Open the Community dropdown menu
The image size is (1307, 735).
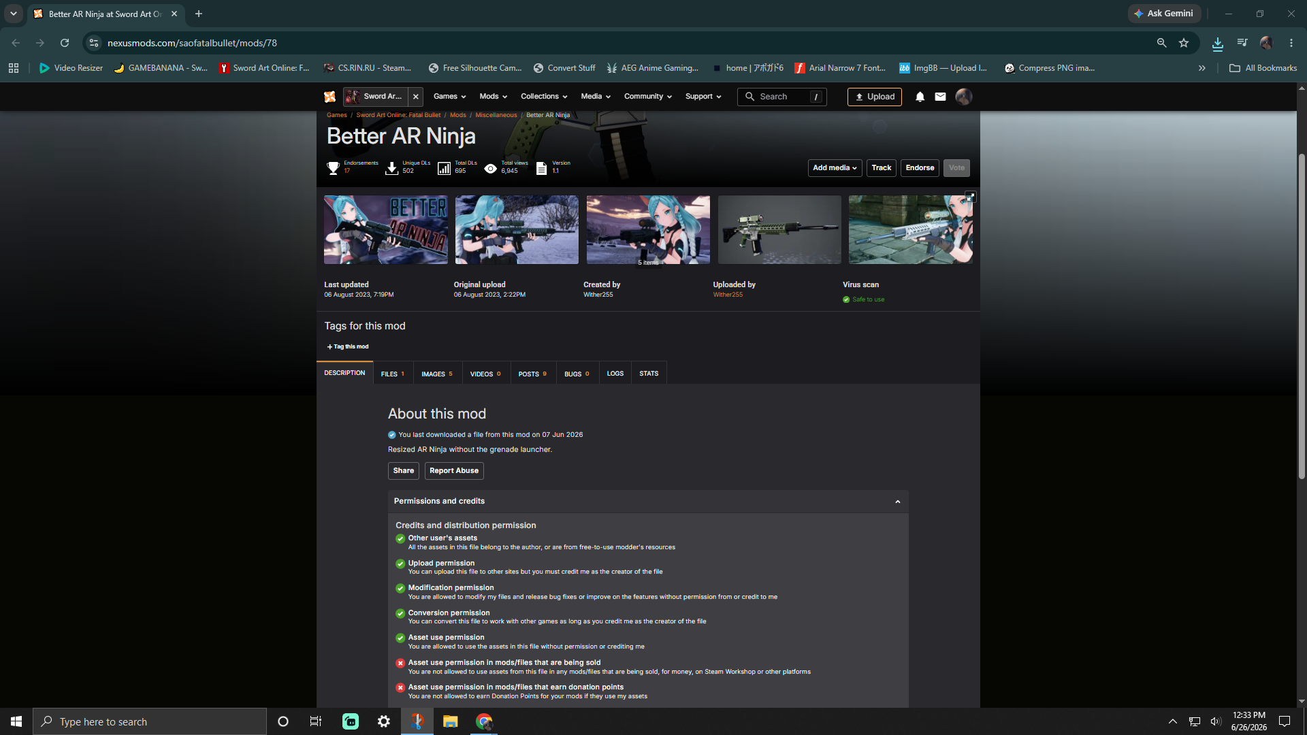click(648, 97)
